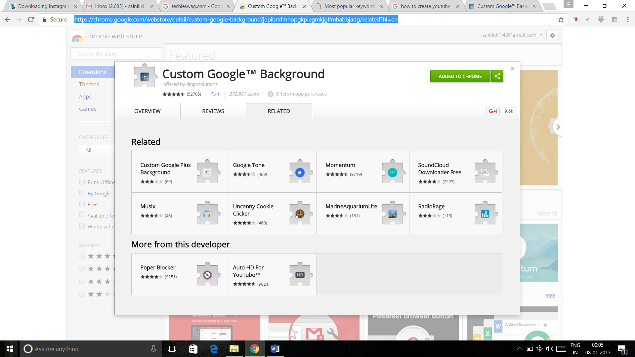This screenshot has height=357, width=635.
Task: Open the SoundCloud Downloader Free icon
Action: (x=485, y=172)
